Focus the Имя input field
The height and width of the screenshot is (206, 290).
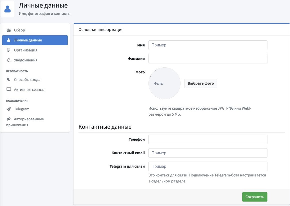[208, 45]
